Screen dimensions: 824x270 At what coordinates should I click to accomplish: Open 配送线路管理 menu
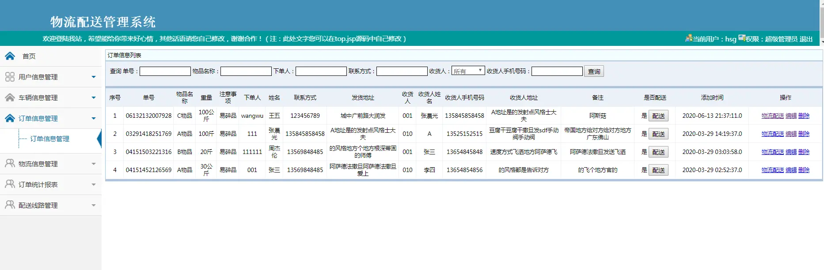pyautogui.click(x=51, y=205)
